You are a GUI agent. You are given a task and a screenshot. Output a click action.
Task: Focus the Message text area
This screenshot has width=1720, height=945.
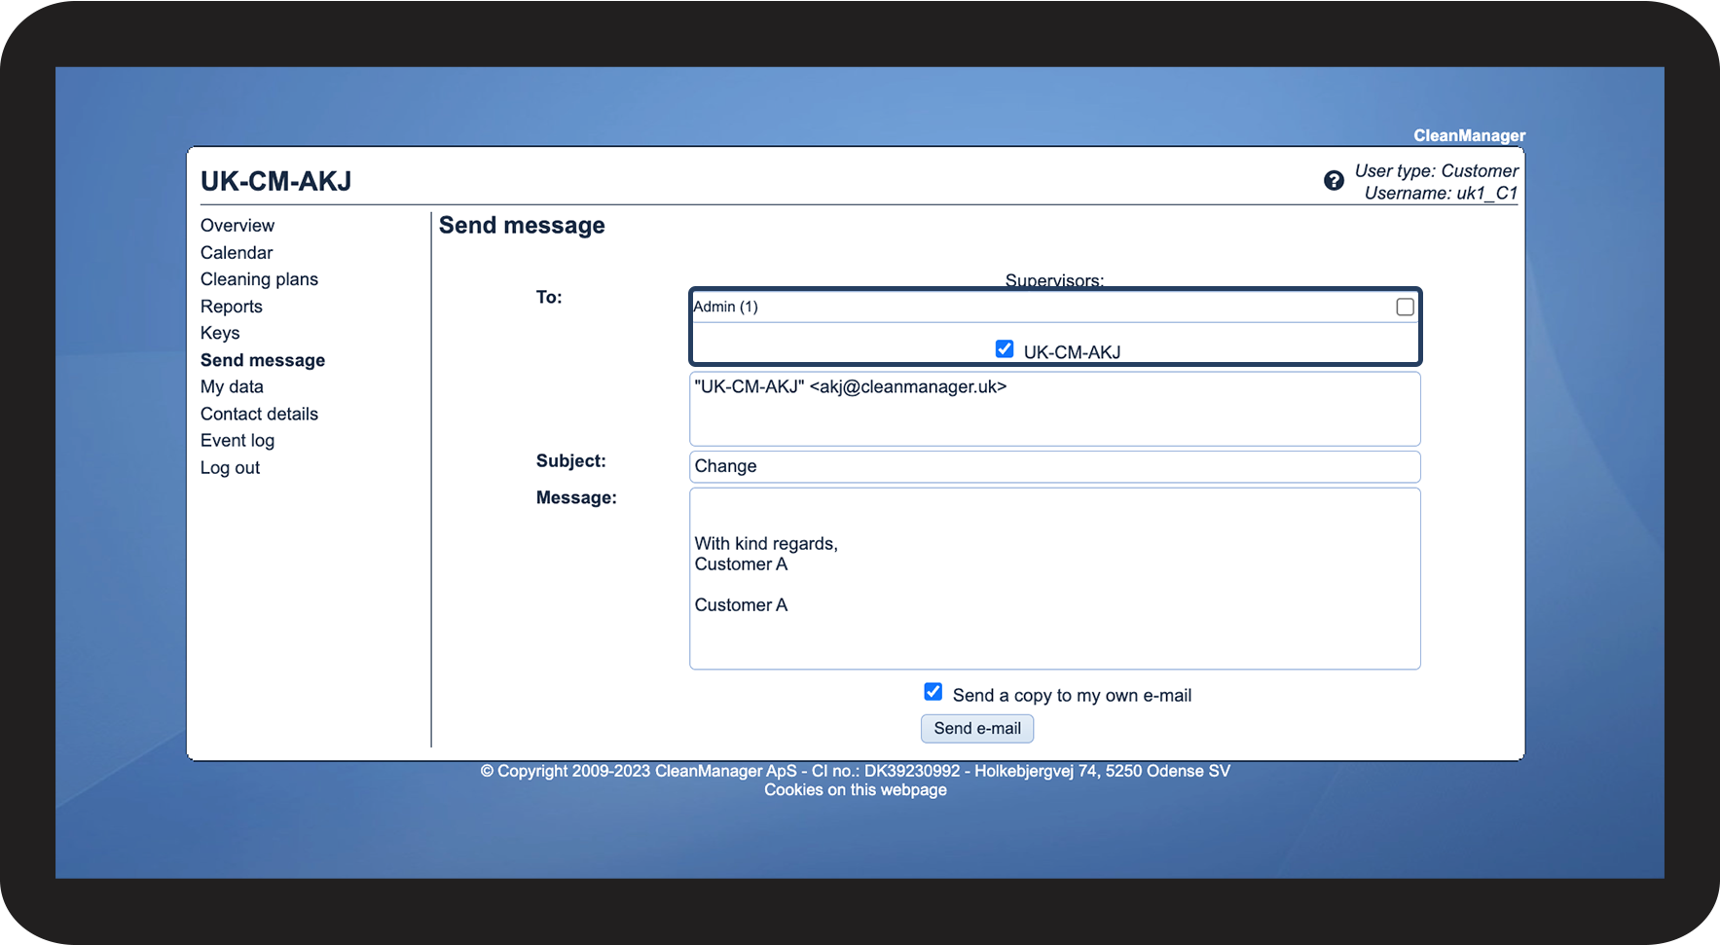tap(1054, 578)
